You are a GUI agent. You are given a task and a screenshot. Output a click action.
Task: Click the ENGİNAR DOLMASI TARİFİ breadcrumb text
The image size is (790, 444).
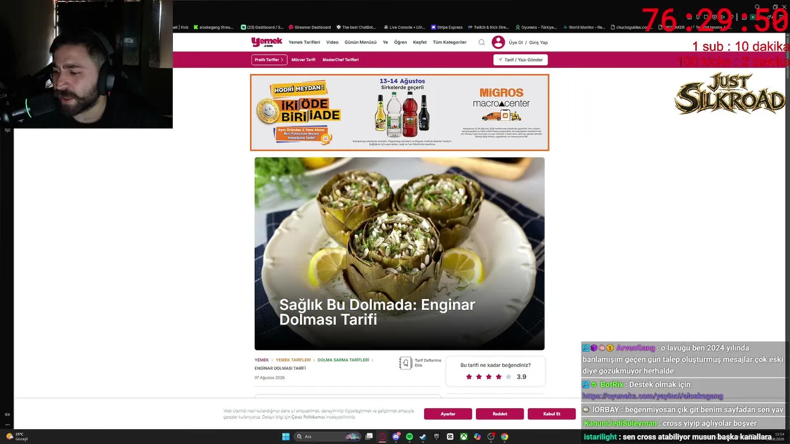click(280, 368)
